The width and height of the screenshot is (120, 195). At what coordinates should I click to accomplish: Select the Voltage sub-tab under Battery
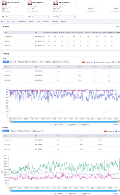pos(20,131)
